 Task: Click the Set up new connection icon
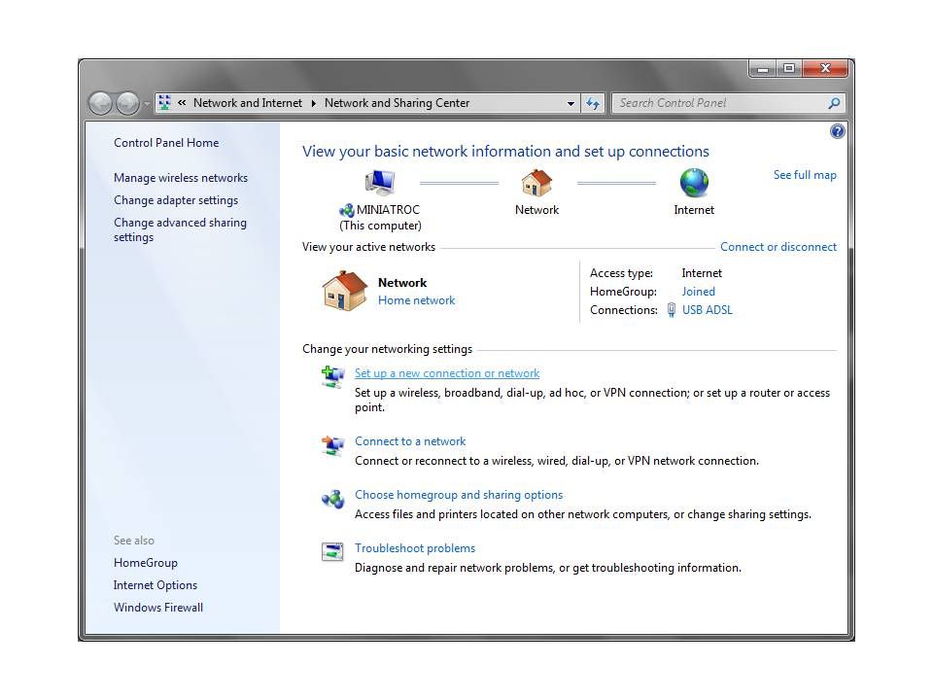point(332,377)
